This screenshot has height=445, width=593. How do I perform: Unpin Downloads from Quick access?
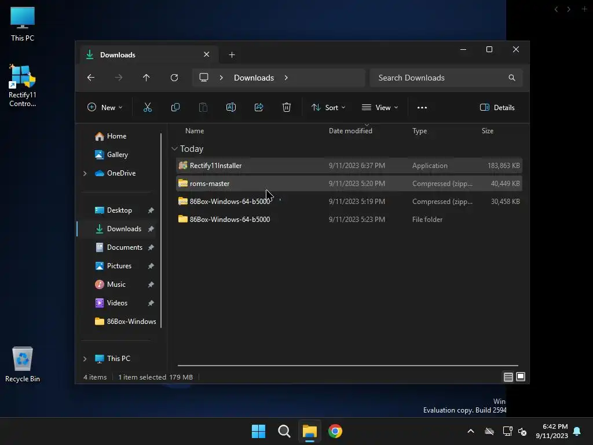(151, 229)
